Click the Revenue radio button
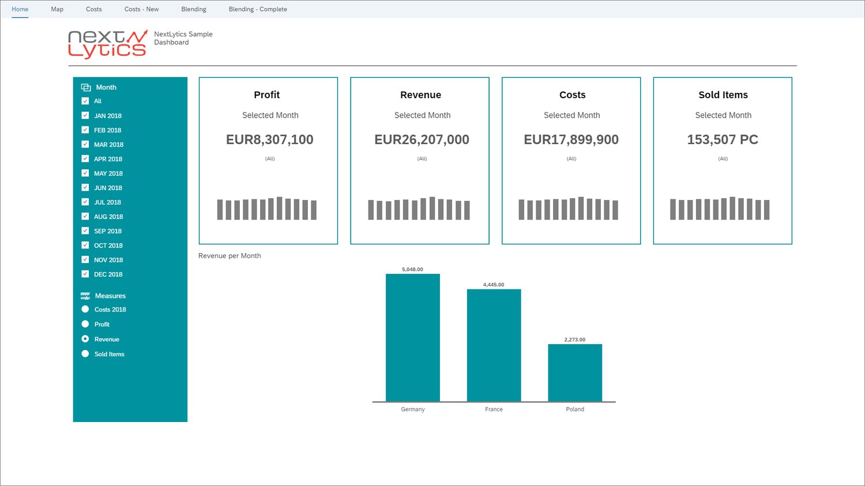This screenshot has height=486, width=865. [x=85, y=339]
